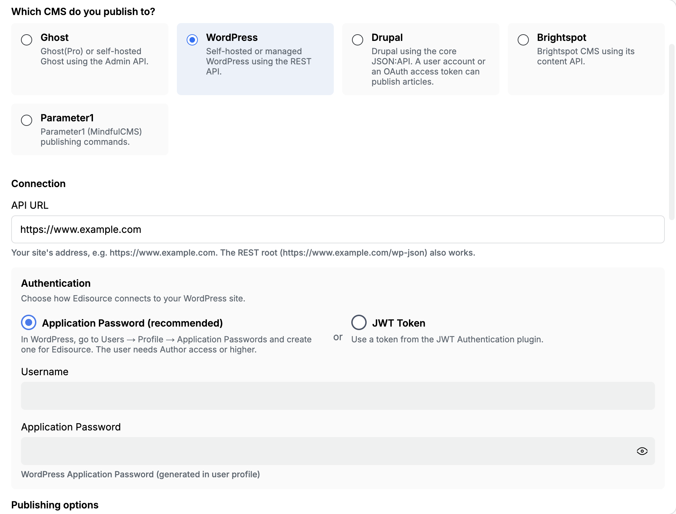Focus the API URL input field
676x514 pixels.
click(x=338, y=229)
